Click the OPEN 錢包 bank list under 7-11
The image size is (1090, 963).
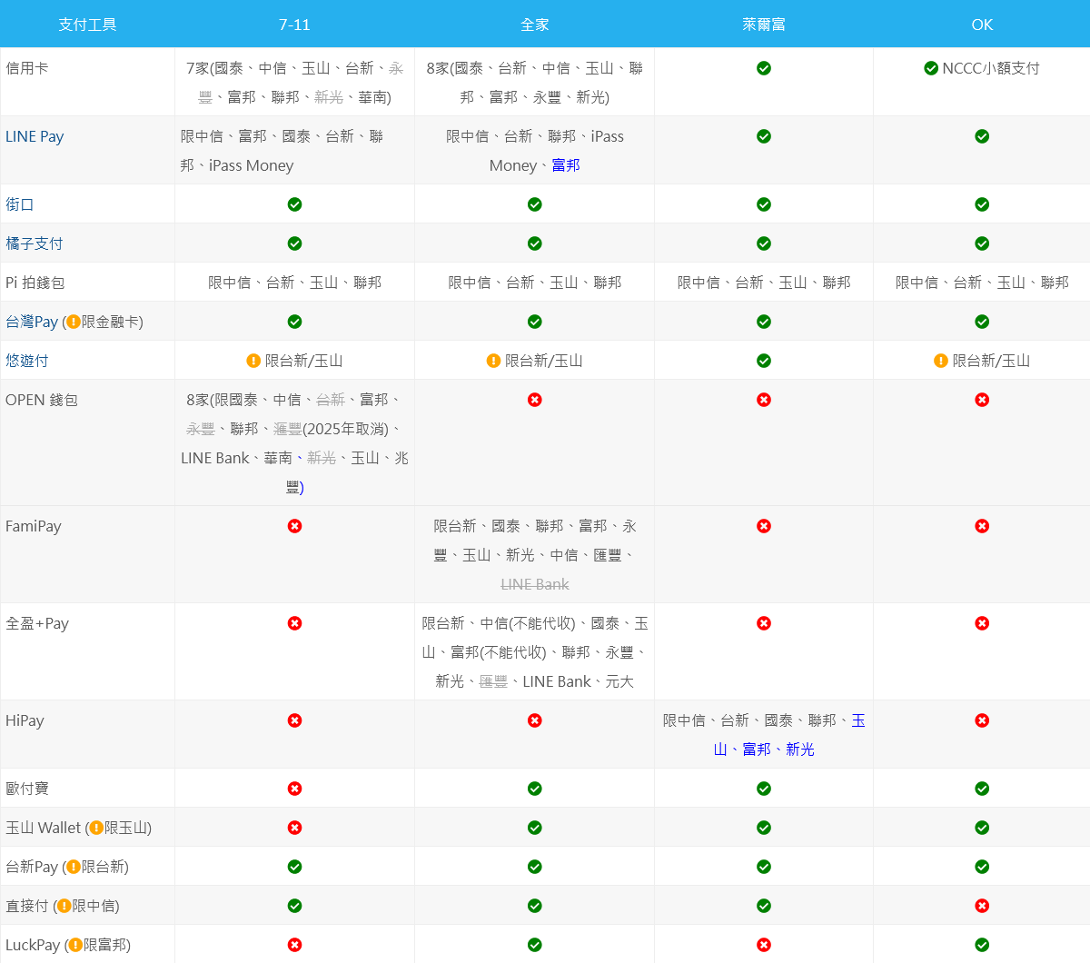294,443
